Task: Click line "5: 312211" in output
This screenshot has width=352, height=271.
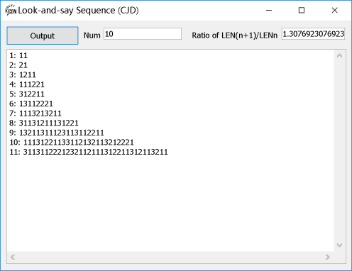Action: click(x=27, y=94)
